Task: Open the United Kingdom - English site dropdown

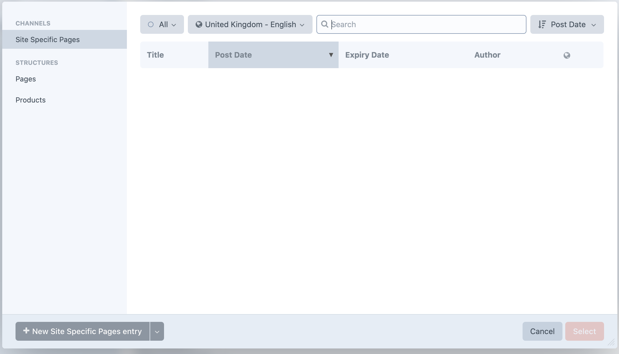Action: click(250, 24)
